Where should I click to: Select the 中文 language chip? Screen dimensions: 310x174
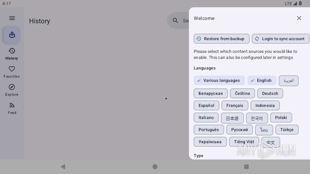coord(271,142)
